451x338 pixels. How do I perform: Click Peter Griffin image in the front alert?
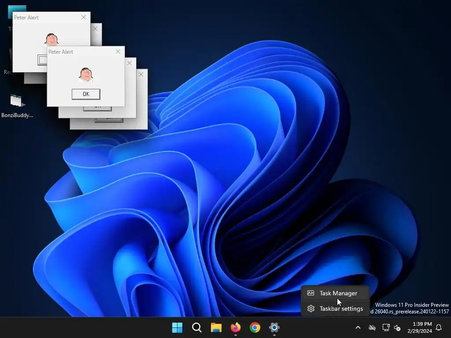[x=86, y=75]
